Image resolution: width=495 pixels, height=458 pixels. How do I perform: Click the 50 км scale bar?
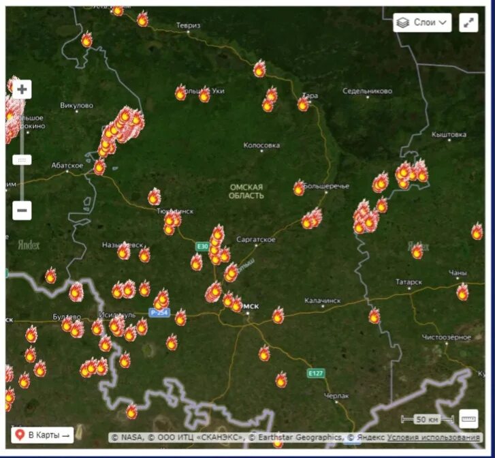click(x=427, y=419)
